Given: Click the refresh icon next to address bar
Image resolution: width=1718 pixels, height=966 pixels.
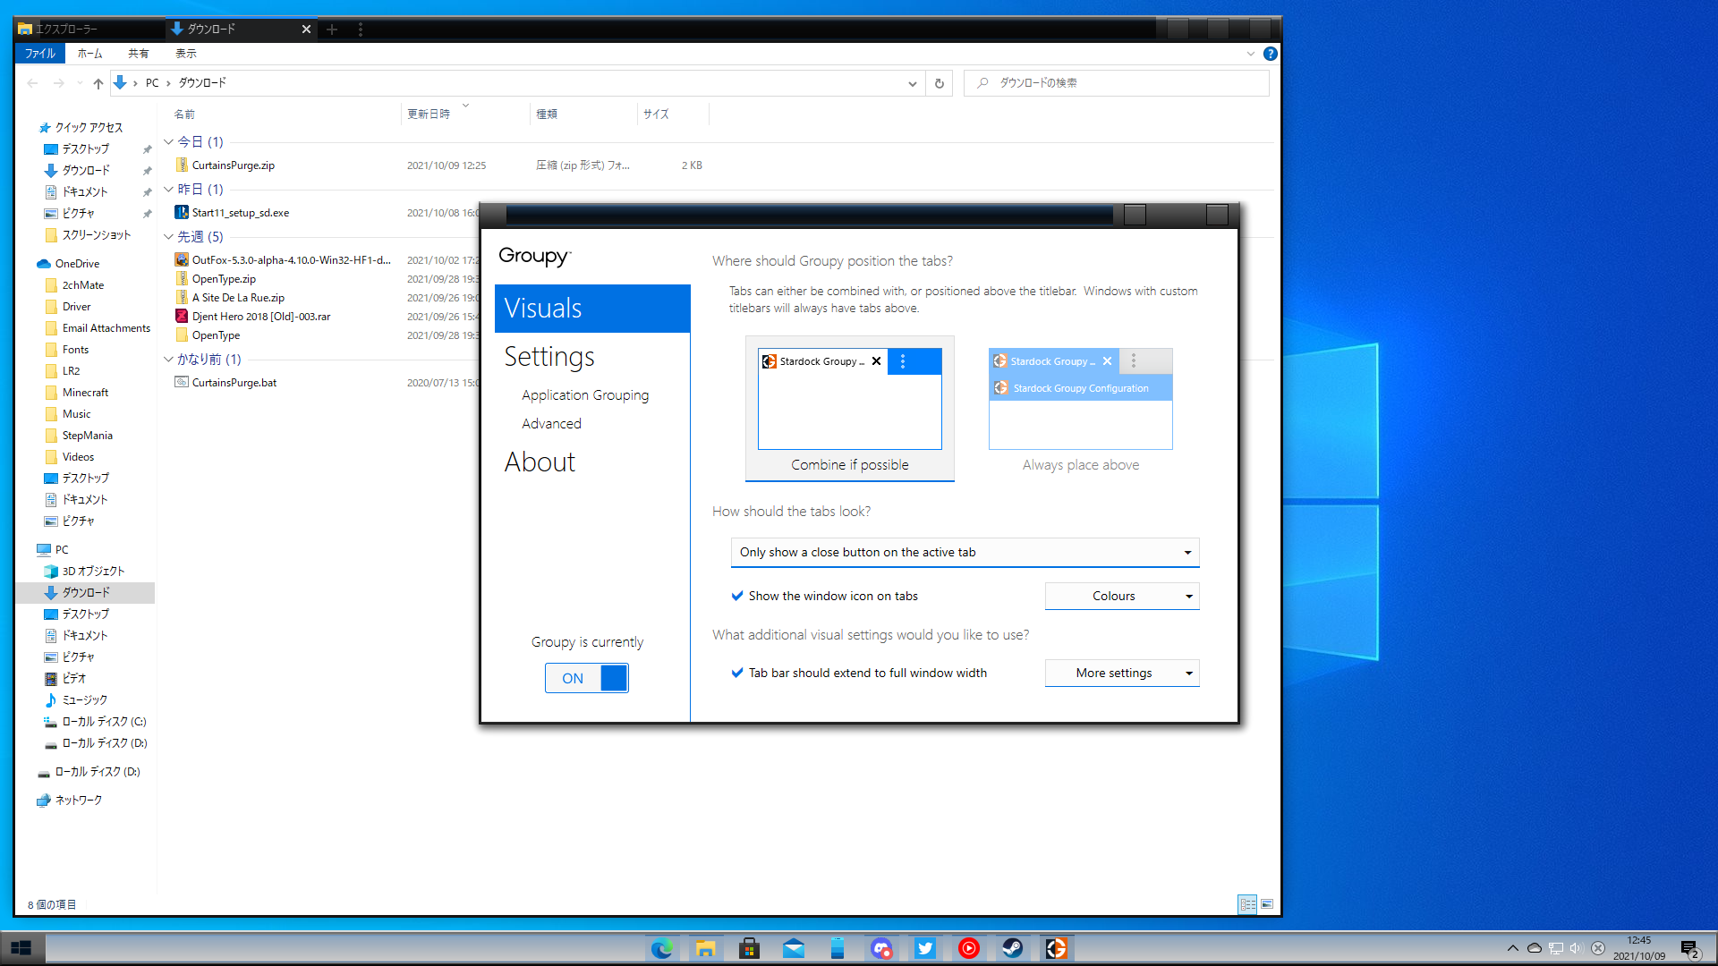Looking at the screenshot, I should coord(939,83).
